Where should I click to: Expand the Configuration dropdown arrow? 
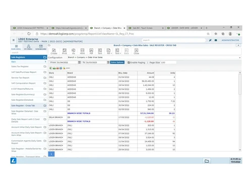pyautogui.click(x=240, y=57)
